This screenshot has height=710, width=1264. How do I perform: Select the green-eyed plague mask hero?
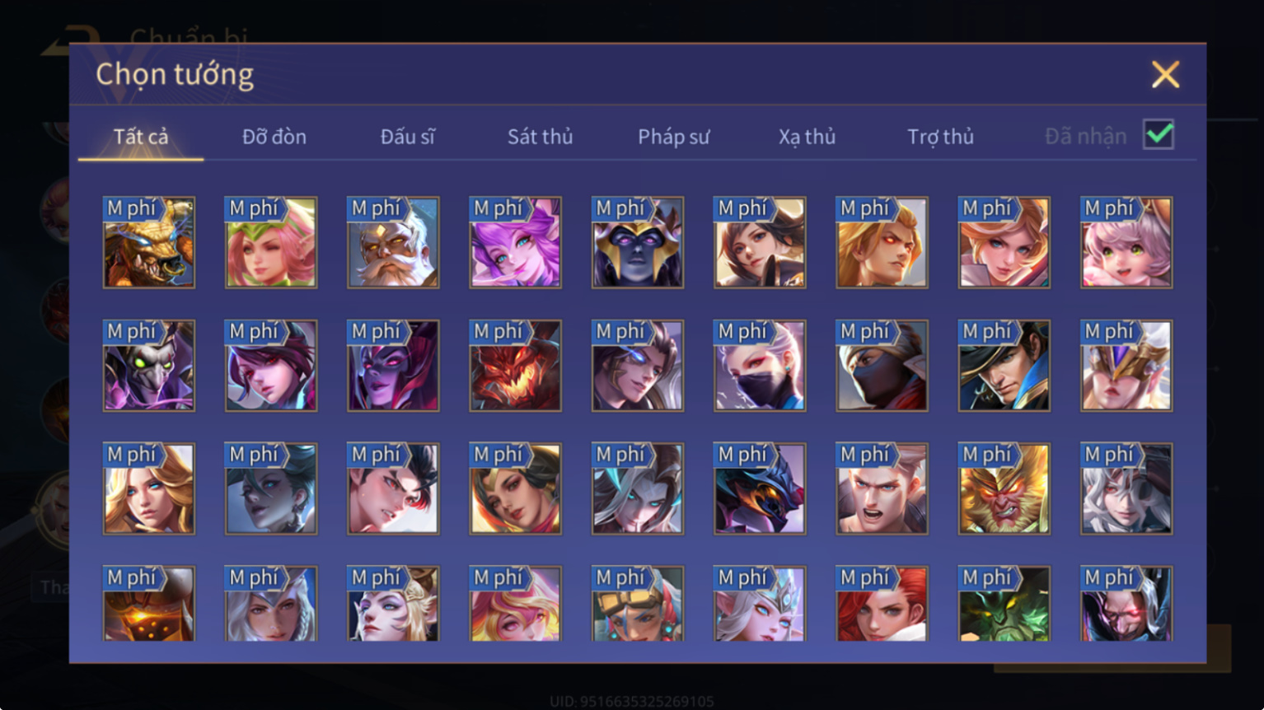(148, 366)
